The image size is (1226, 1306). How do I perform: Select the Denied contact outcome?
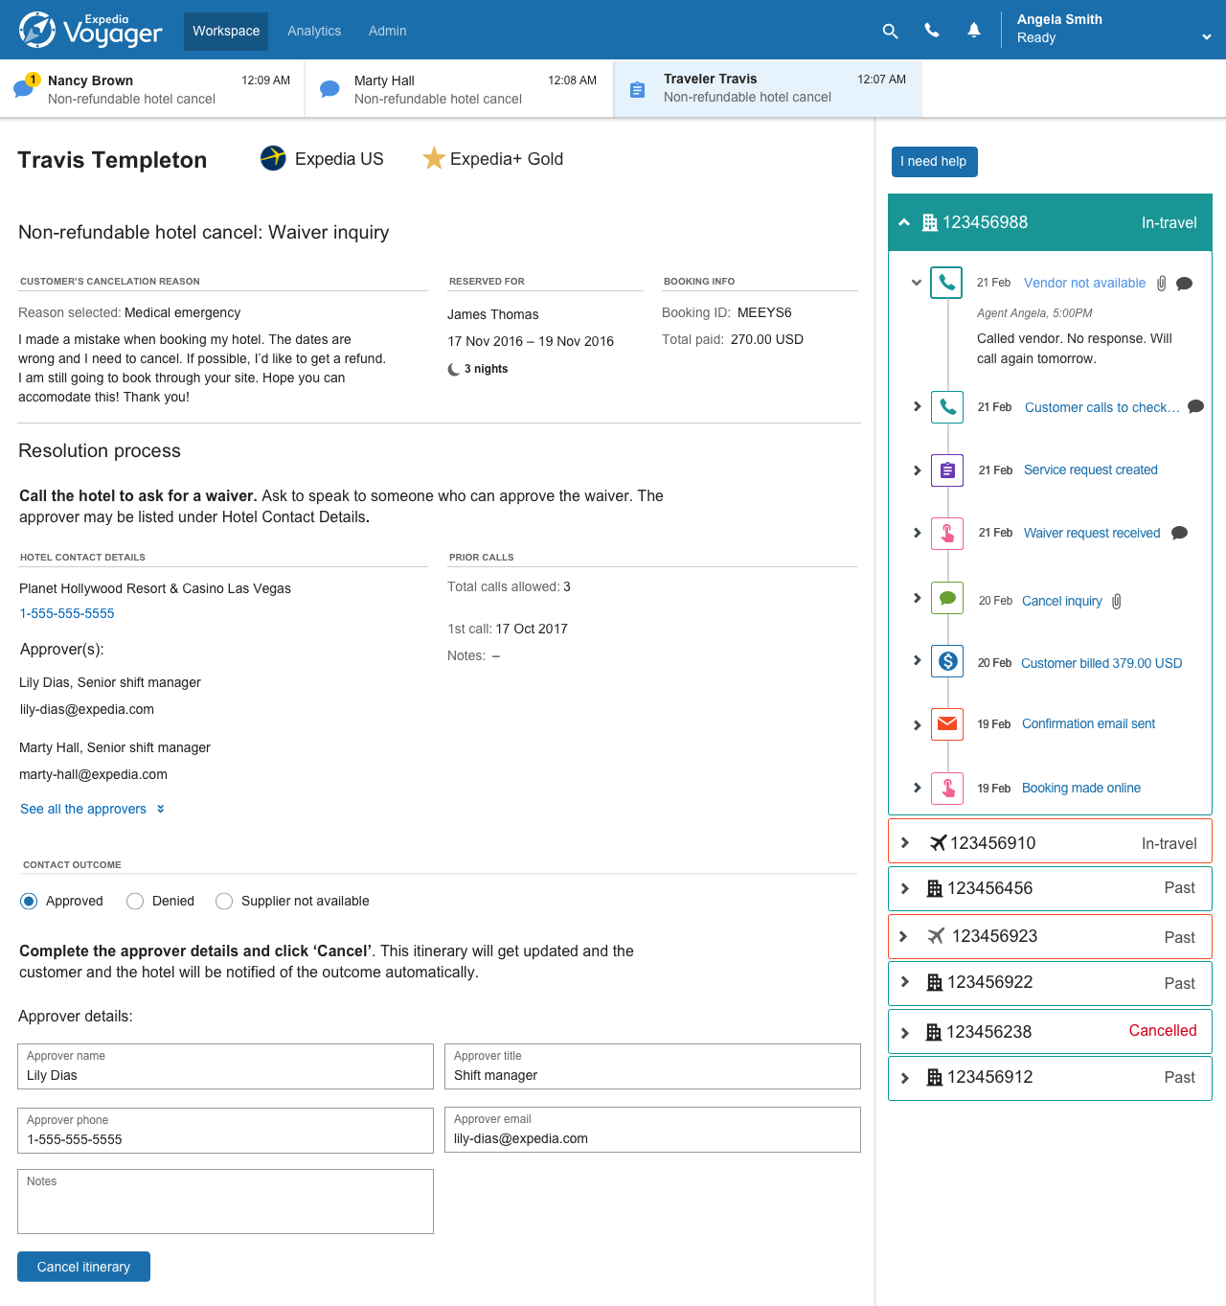(x=135, y=902)
